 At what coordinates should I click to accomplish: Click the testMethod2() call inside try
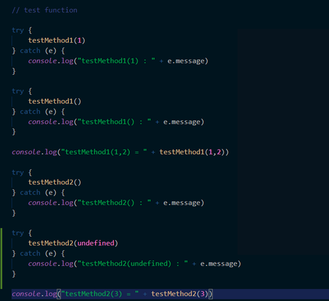tap(55, 182)
